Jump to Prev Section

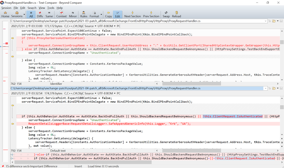coord(151,14)
